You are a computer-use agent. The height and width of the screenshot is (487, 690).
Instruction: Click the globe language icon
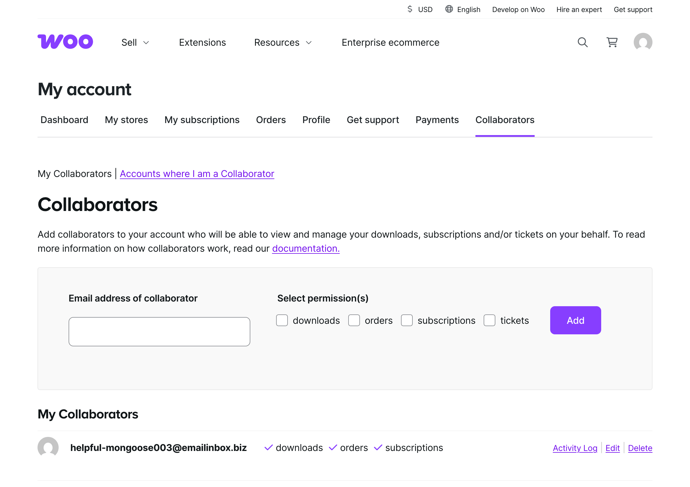449,9
